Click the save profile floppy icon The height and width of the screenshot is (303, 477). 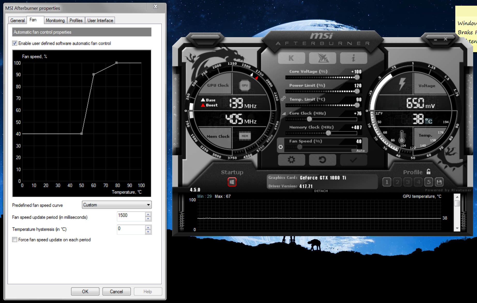(x=439, y=182)
